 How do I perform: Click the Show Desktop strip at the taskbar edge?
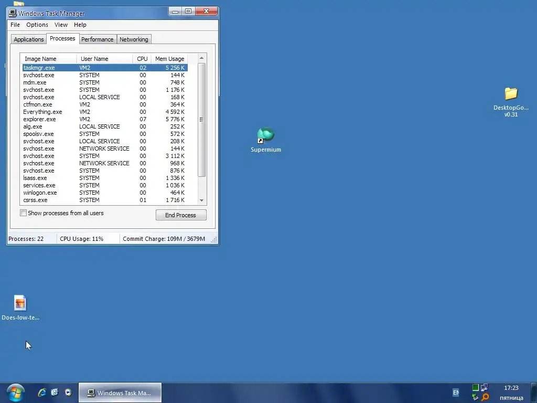(534, 393)
